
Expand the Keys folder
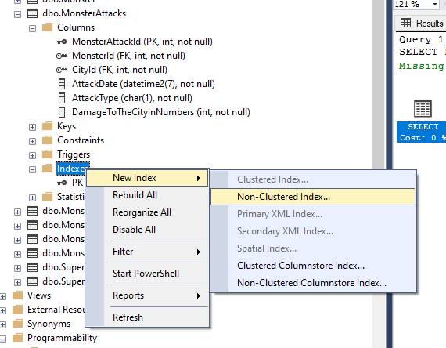[32, 127]
